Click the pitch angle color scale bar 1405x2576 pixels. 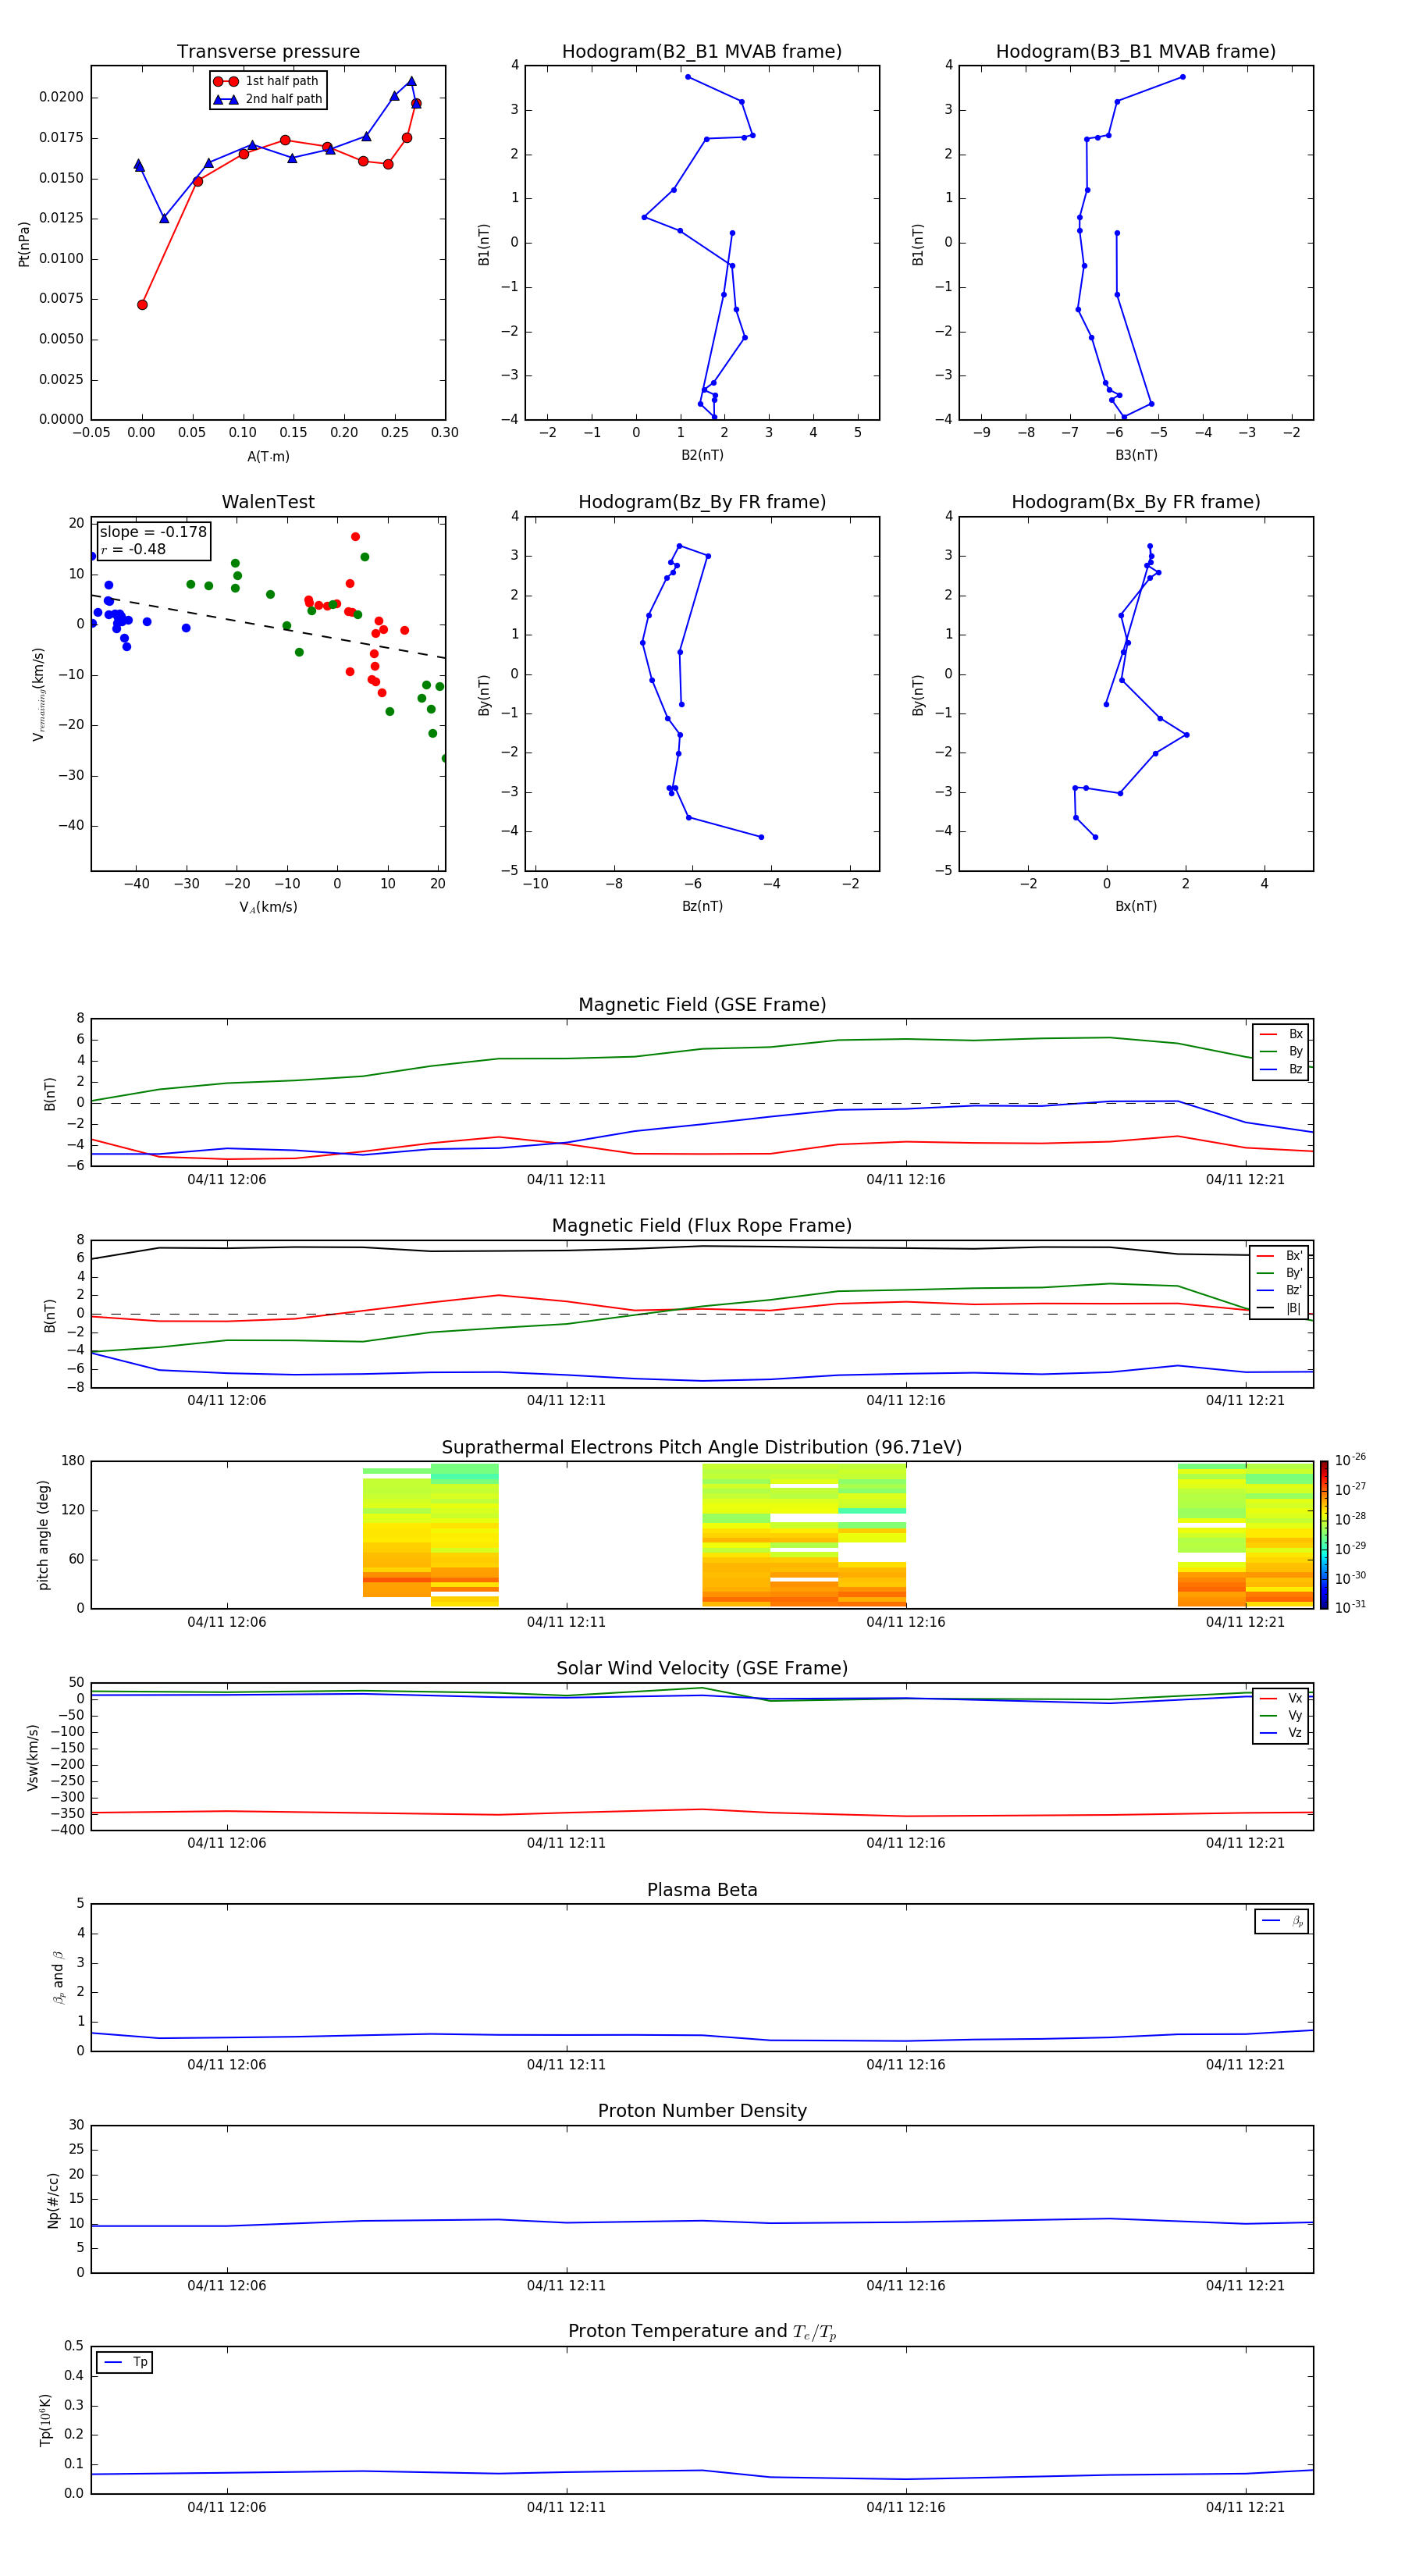point(1324,1534)
